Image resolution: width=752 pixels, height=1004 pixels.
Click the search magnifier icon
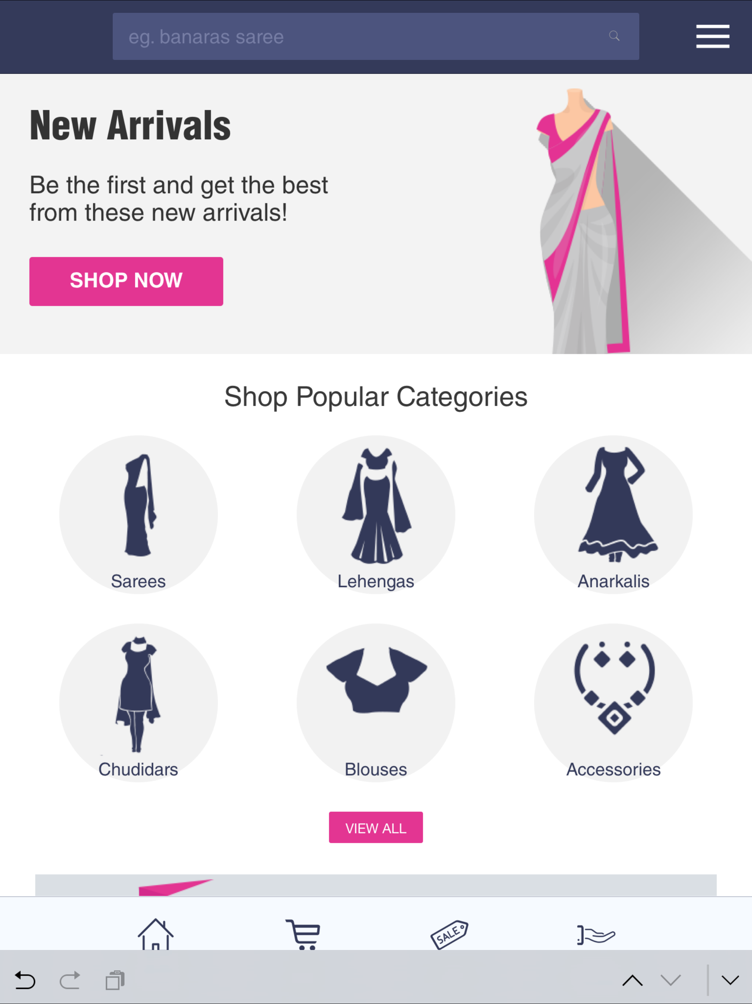614,36
